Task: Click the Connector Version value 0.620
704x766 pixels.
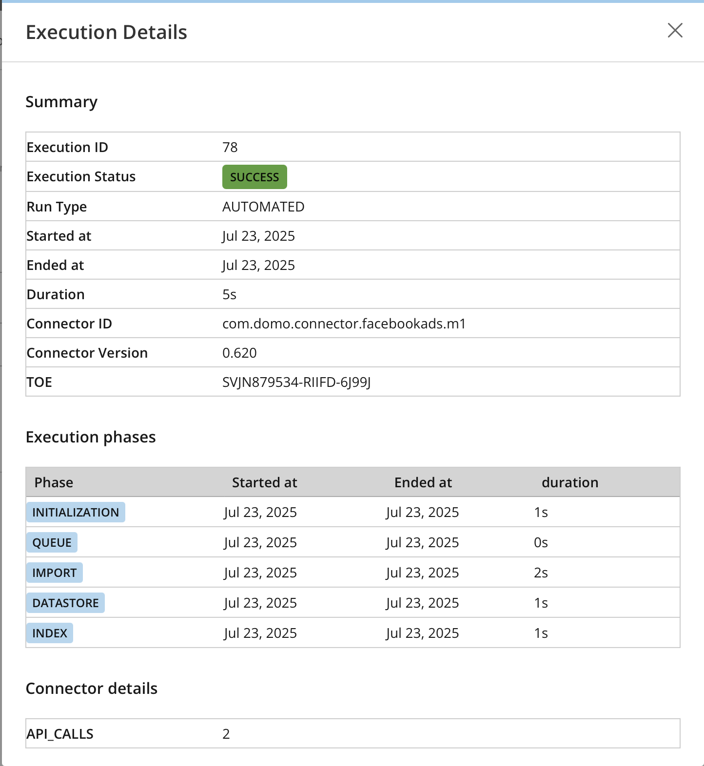Action: point(239,353)
